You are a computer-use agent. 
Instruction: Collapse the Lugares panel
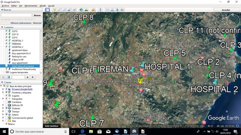tap(2, 27)
